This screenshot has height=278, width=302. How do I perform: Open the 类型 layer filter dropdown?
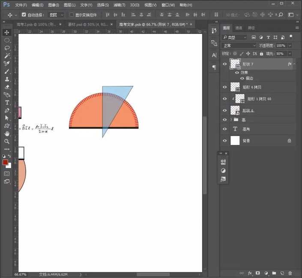pos(234,37)
